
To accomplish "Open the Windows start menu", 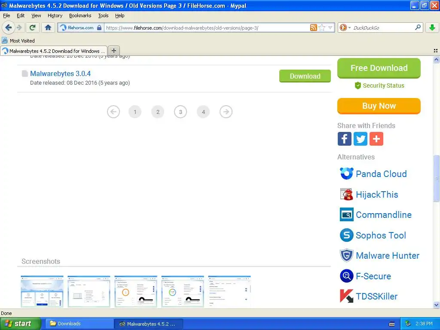I will [20, 324].
